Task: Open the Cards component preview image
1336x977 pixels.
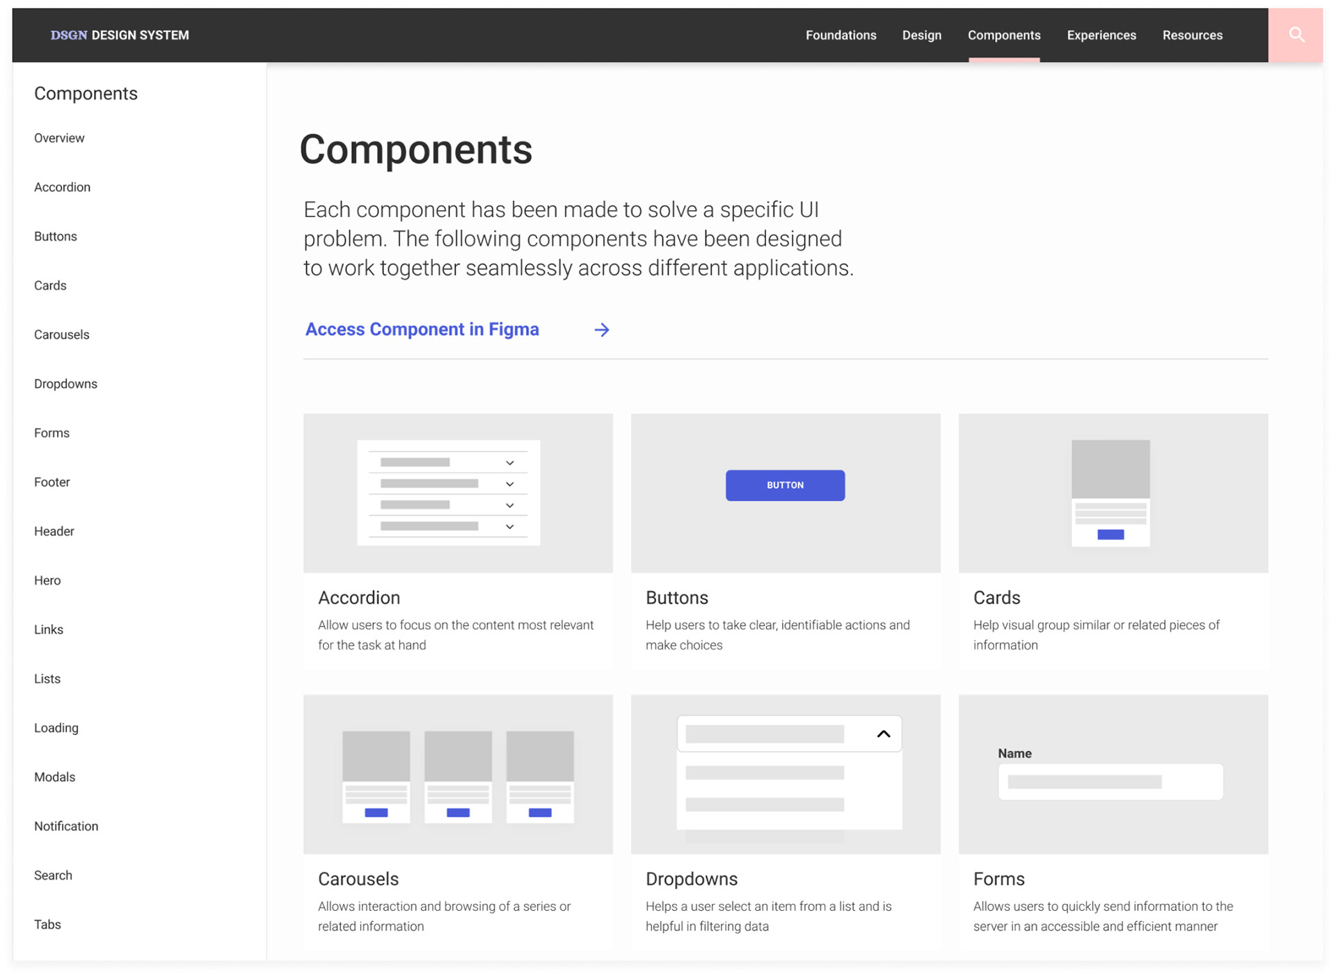Action: (1113, 493)
